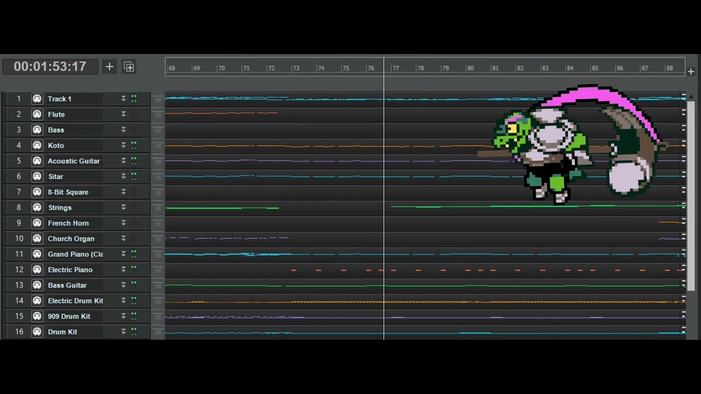Click the 00:01:53:17 timecode display
Image resolution: width=701 pixels, height=394 pixels.
point(50,67)
